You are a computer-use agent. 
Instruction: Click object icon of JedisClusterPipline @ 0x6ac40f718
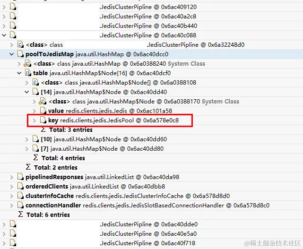pyautogui.click(x=13, y=243)
